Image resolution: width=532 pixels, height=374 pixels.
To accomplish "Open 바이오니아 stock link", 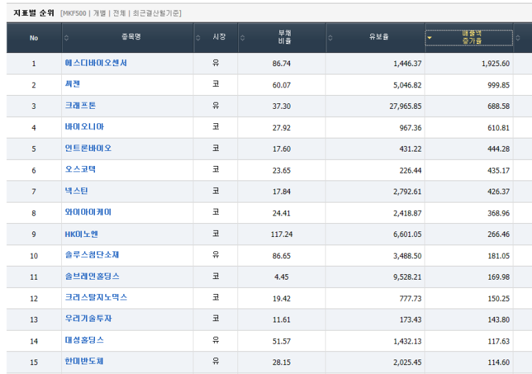I will pyautogui.click(x=85, y=127).
